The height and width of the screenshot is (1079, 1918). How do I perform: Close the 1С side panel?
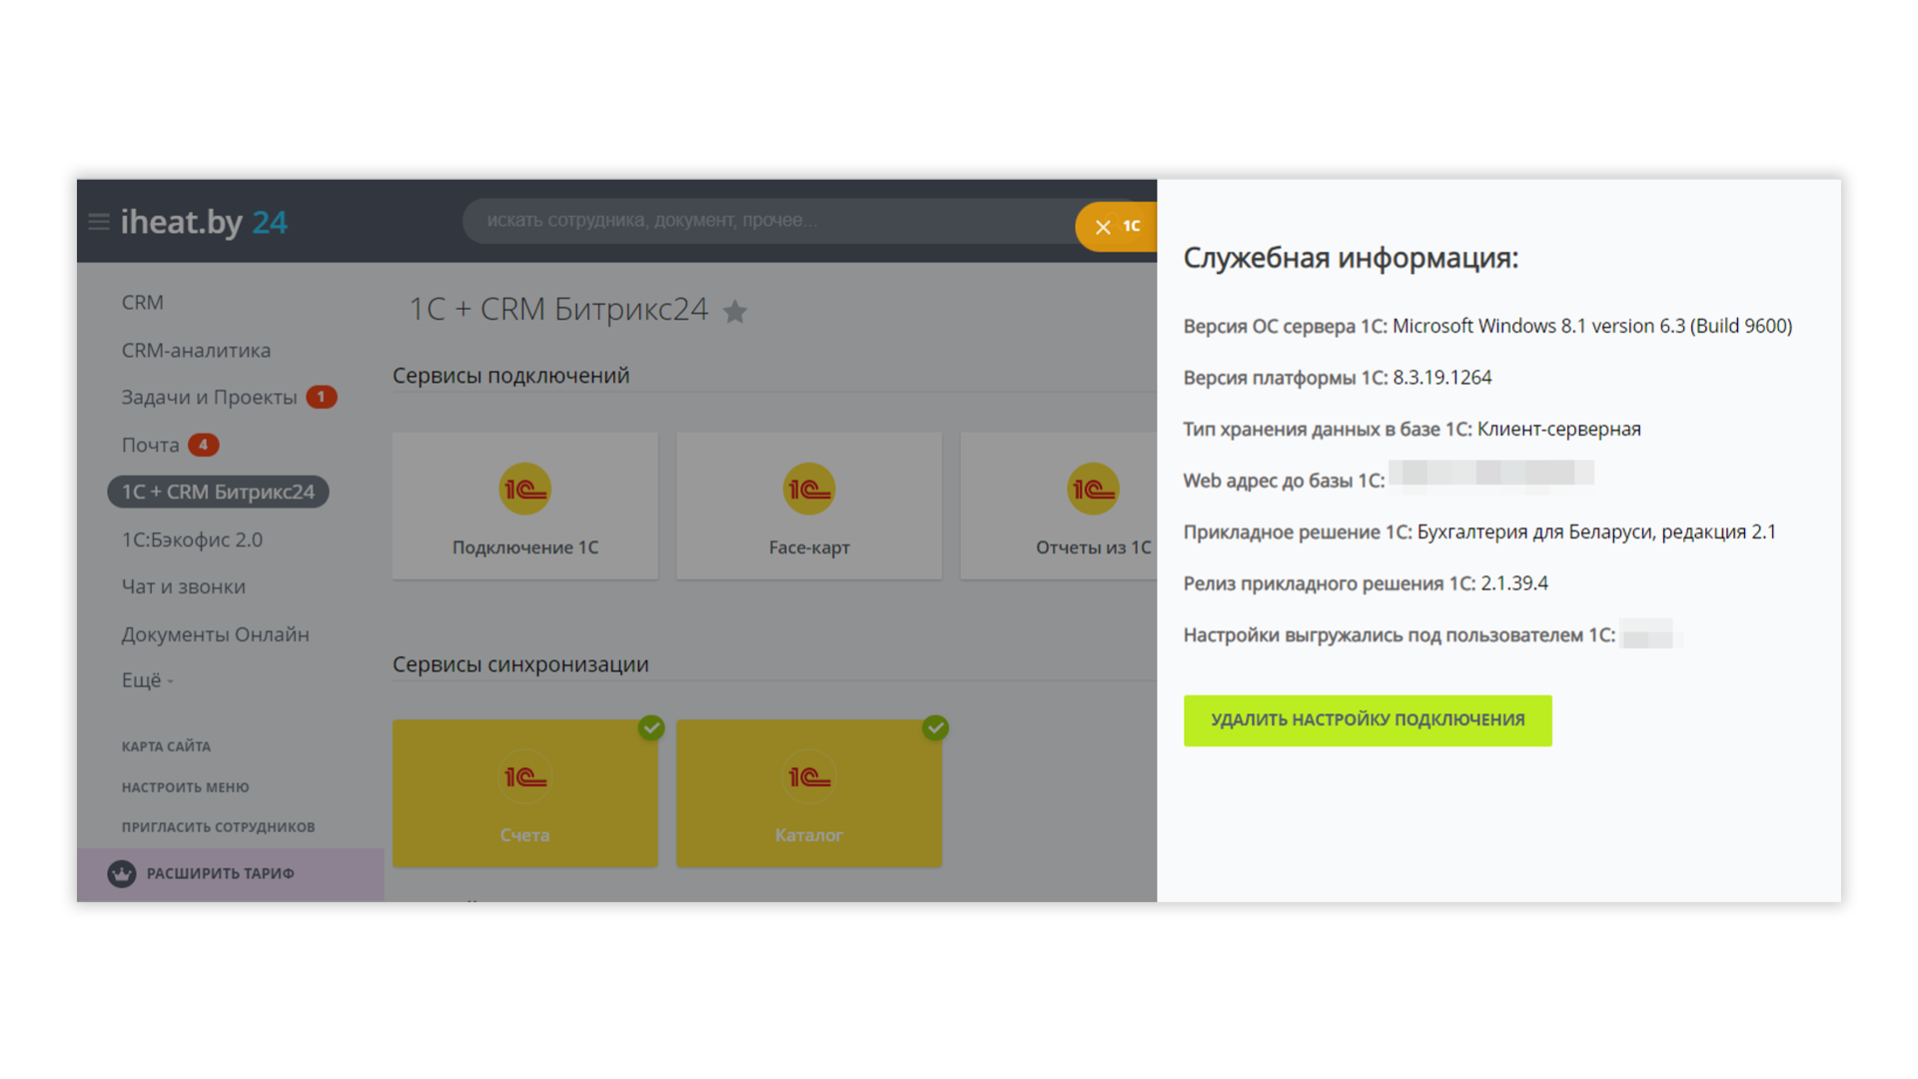click(1103, 228)
